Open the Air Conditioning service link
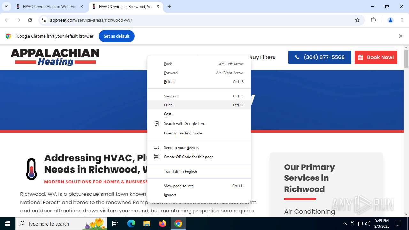Screen dimensions: 409x230 click(x=309, y=211)
